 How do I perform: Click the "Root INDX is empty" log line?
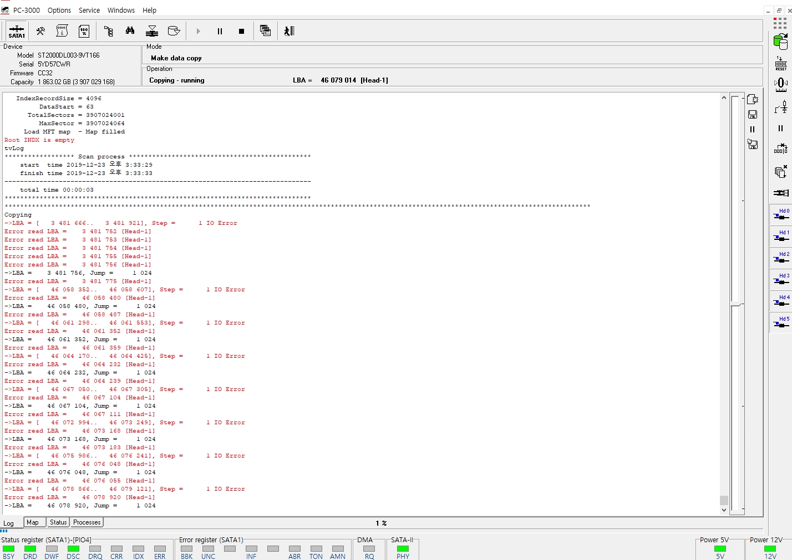[x=39, y=140]
